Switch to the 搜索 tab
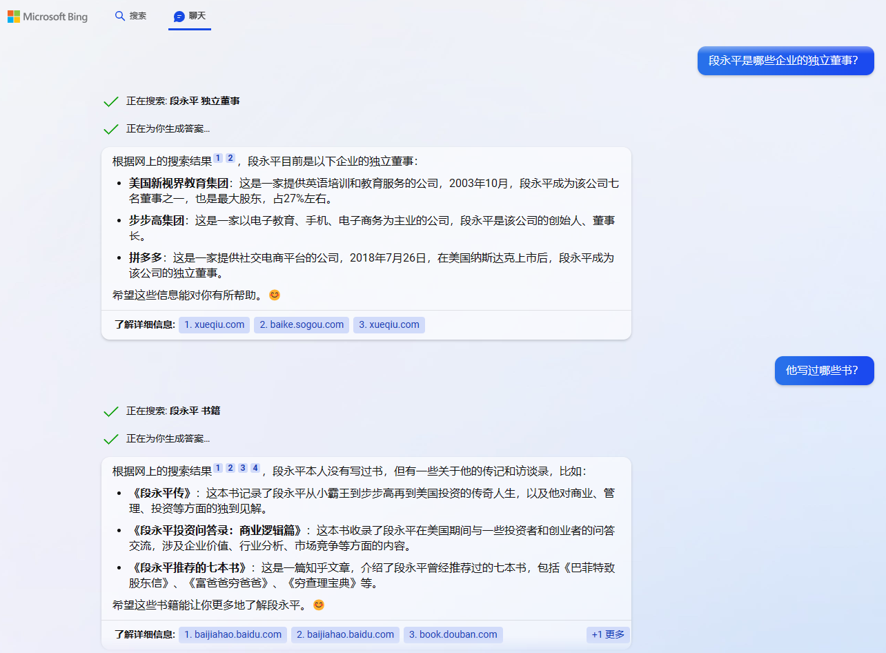Viewport: 886px width, 653px height. [130, 15]
